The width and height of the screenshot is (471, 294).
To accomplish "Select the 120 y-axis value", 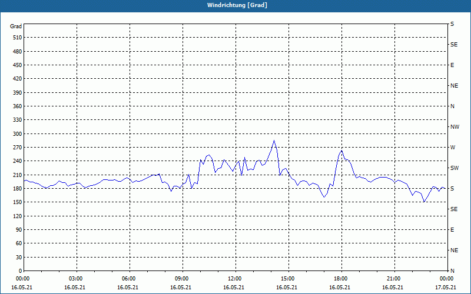I will (18, 216).
